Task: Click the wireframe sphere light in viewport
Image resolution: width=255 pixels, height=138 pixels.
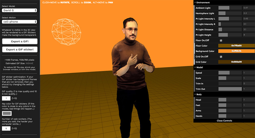Action: 64,31
